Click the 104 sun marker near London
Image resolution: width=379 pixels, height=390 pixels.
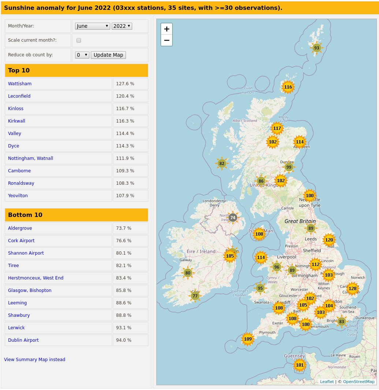(x=329, y=306)
